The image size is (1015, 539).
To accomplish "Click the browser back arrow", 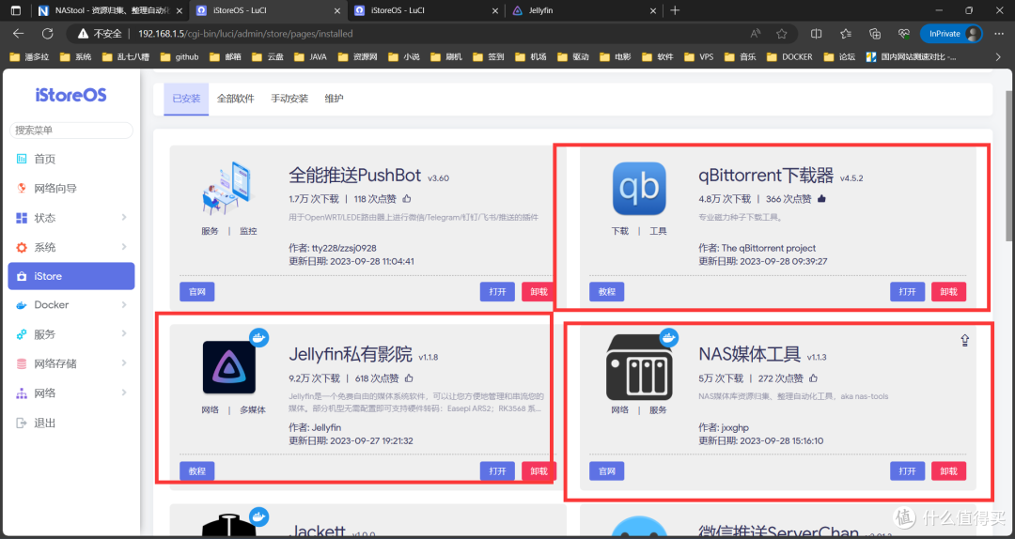I will pos(18,34).
